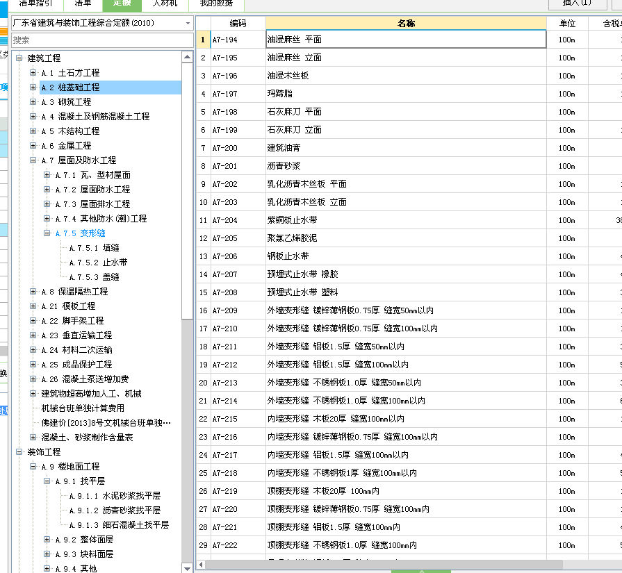
Task: Open the 人材机 tab
Action: click(x=165, y=3)
